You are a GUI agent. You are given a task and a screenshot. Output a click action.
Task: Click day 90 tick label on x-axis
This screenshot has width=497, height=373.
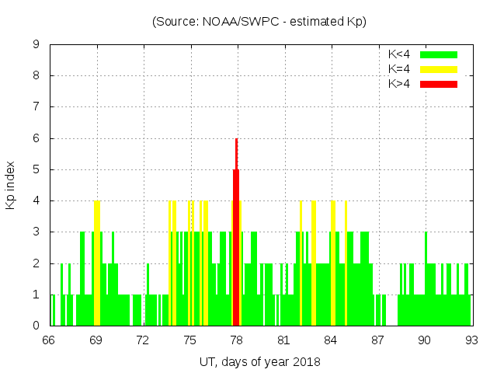pos(425,340)
